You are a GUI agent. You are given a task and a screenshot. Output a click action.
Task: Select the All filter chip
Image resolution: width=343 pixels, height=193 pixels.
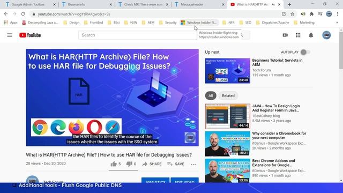point(211,95)
